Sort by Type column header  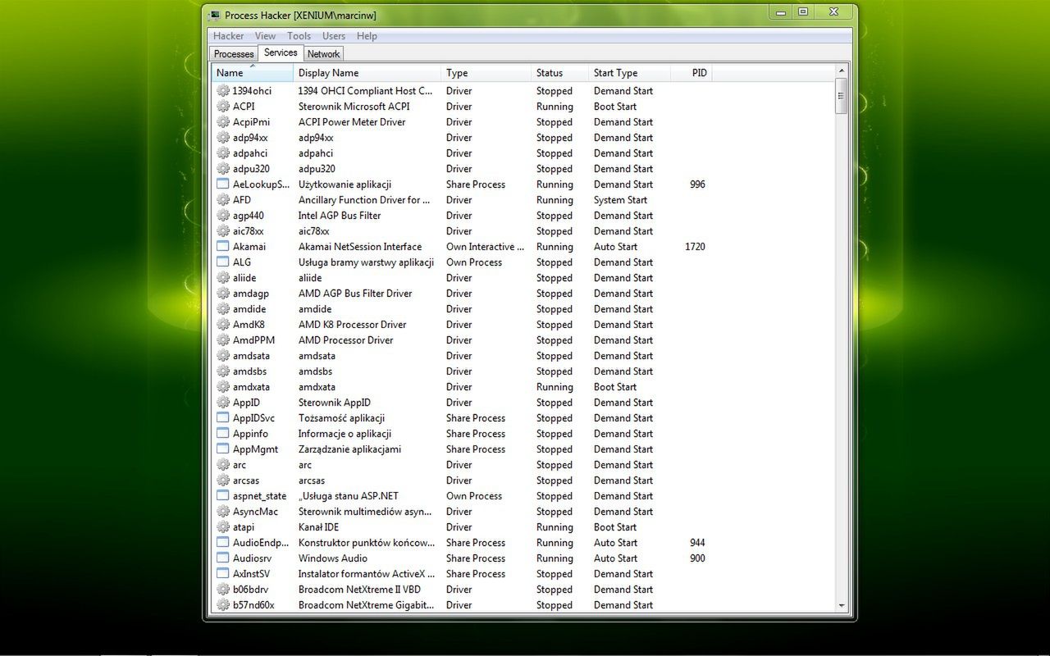click(486, 73)
